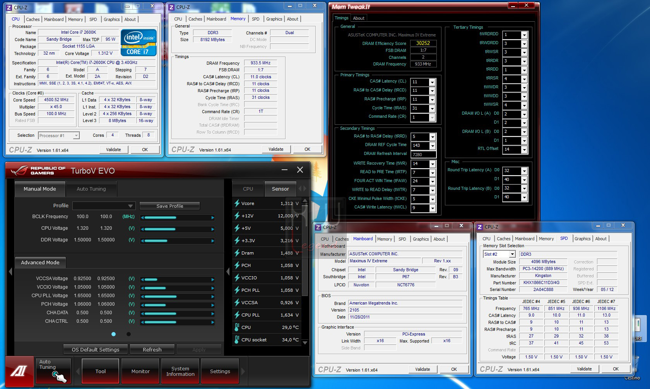
Task: Click the AI Suite logo icon in TurboV EVO
Action: pos(19,371)
